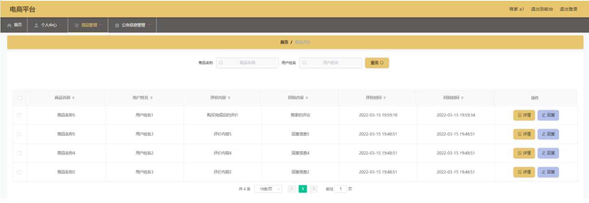Click cell 用户姓名2

click(x=144, y=153)
